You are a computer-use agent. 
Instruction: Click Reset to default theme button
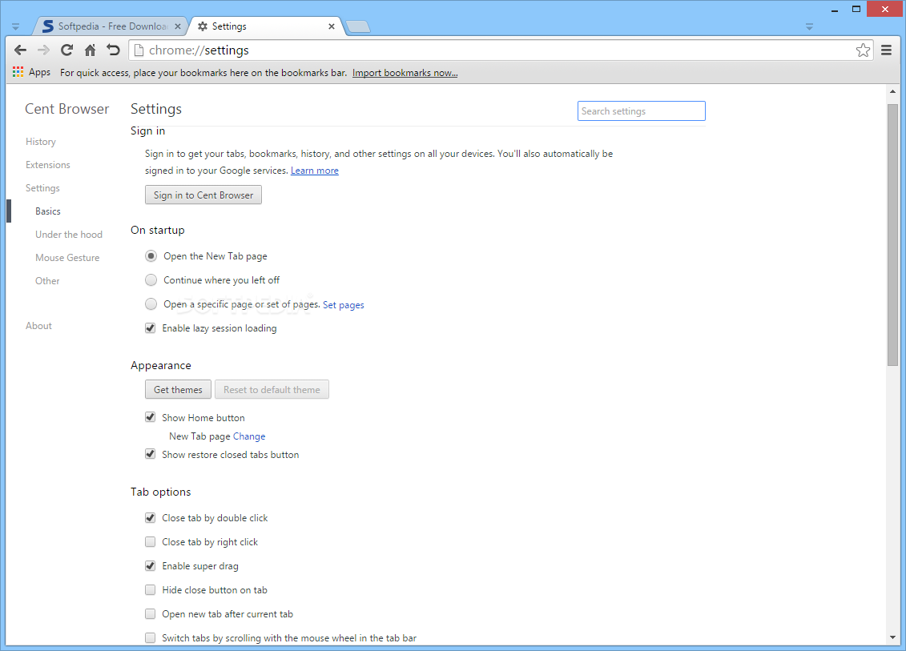(x=272, y=389)
